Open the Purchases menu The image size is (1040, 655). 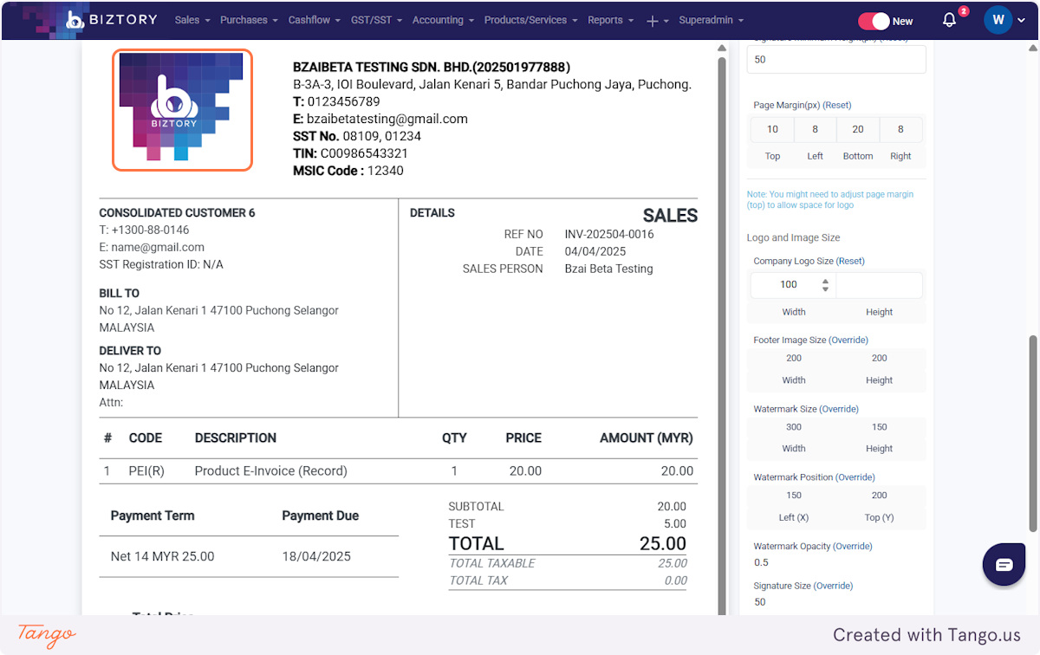pos(249,20)
